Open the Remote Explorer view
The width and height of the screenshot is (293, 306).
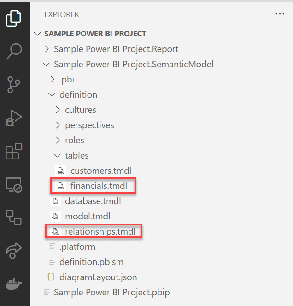[x=14, y=184]
